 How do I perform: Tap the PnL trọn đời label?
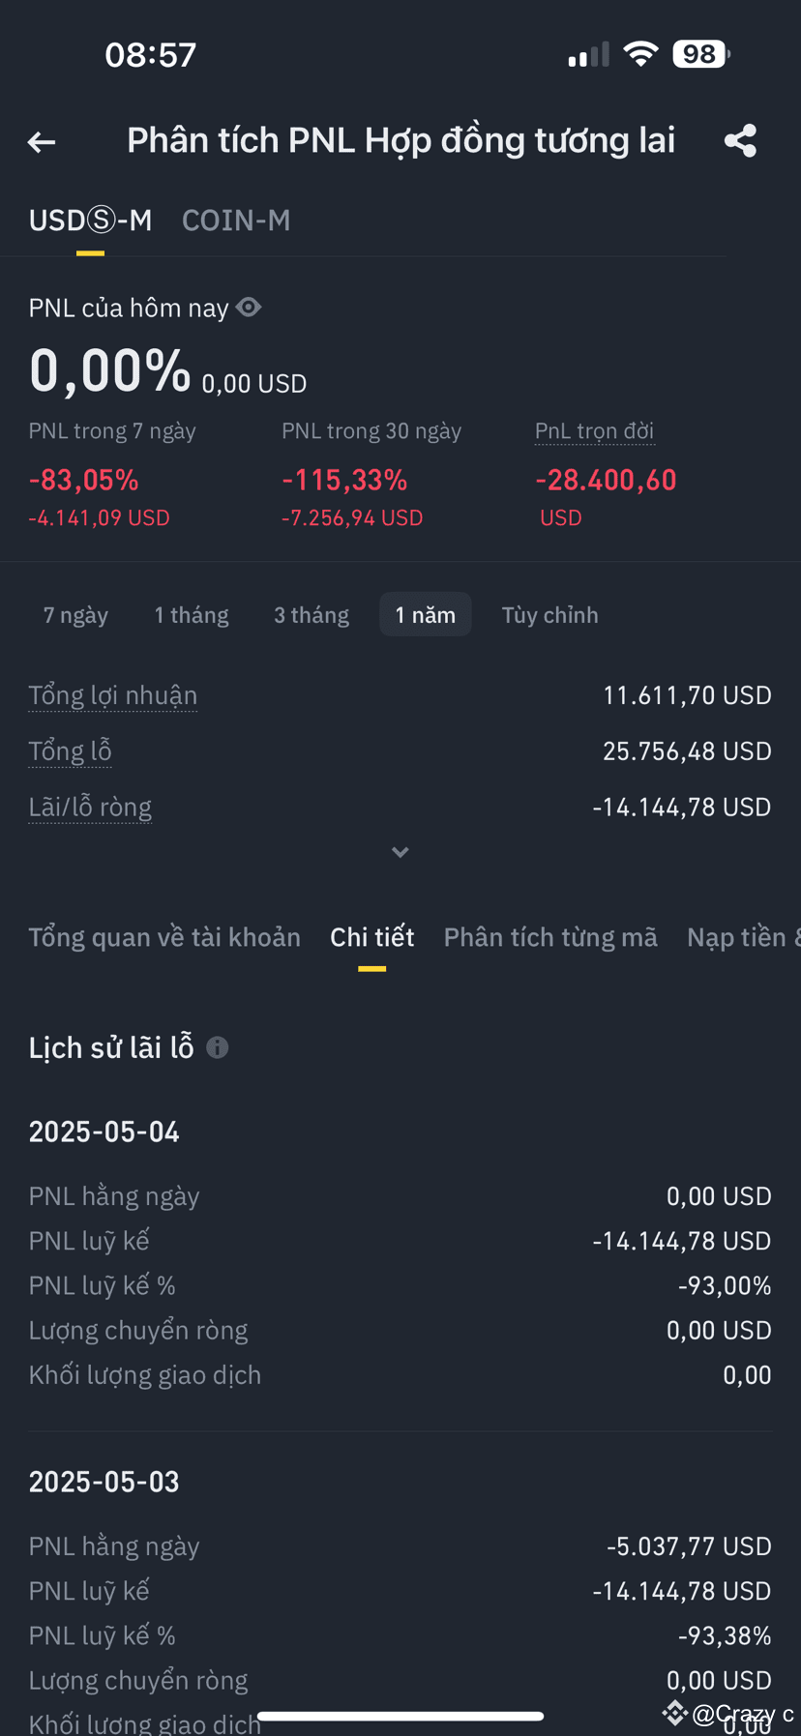[x=595, y=431]
